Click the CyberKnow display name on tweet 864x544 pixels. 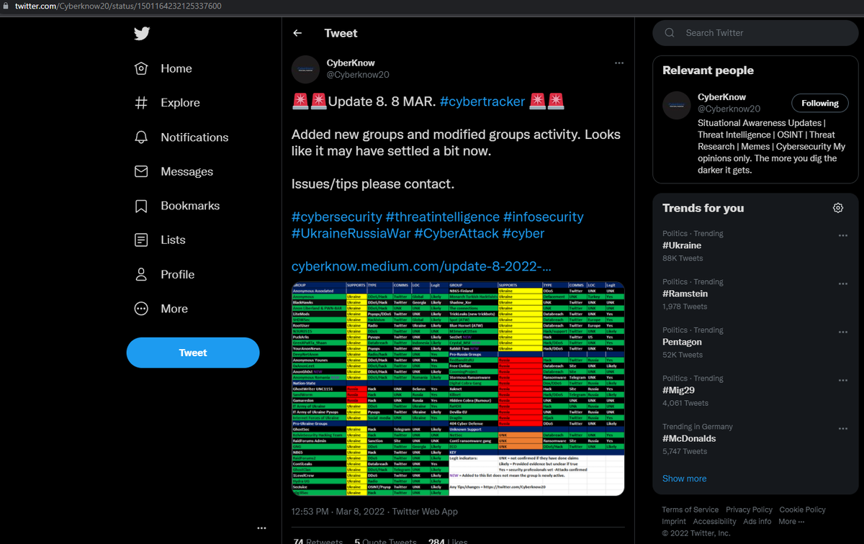click(351, 63)
